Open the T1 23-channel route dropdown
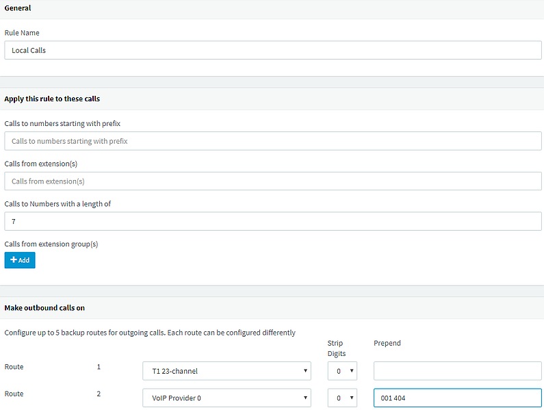 point(226,371)
